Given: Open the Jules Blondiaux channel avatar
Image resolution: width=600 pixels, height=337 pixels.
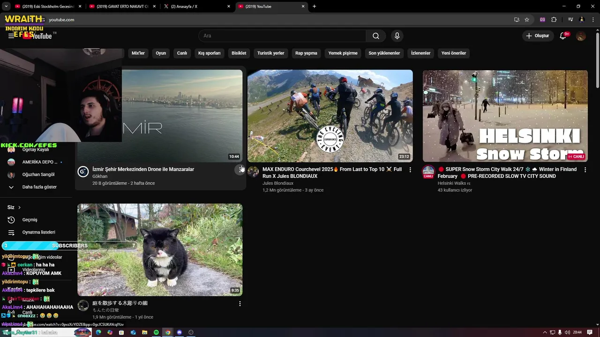Looking at the screenshot, I should coord(253,172).
